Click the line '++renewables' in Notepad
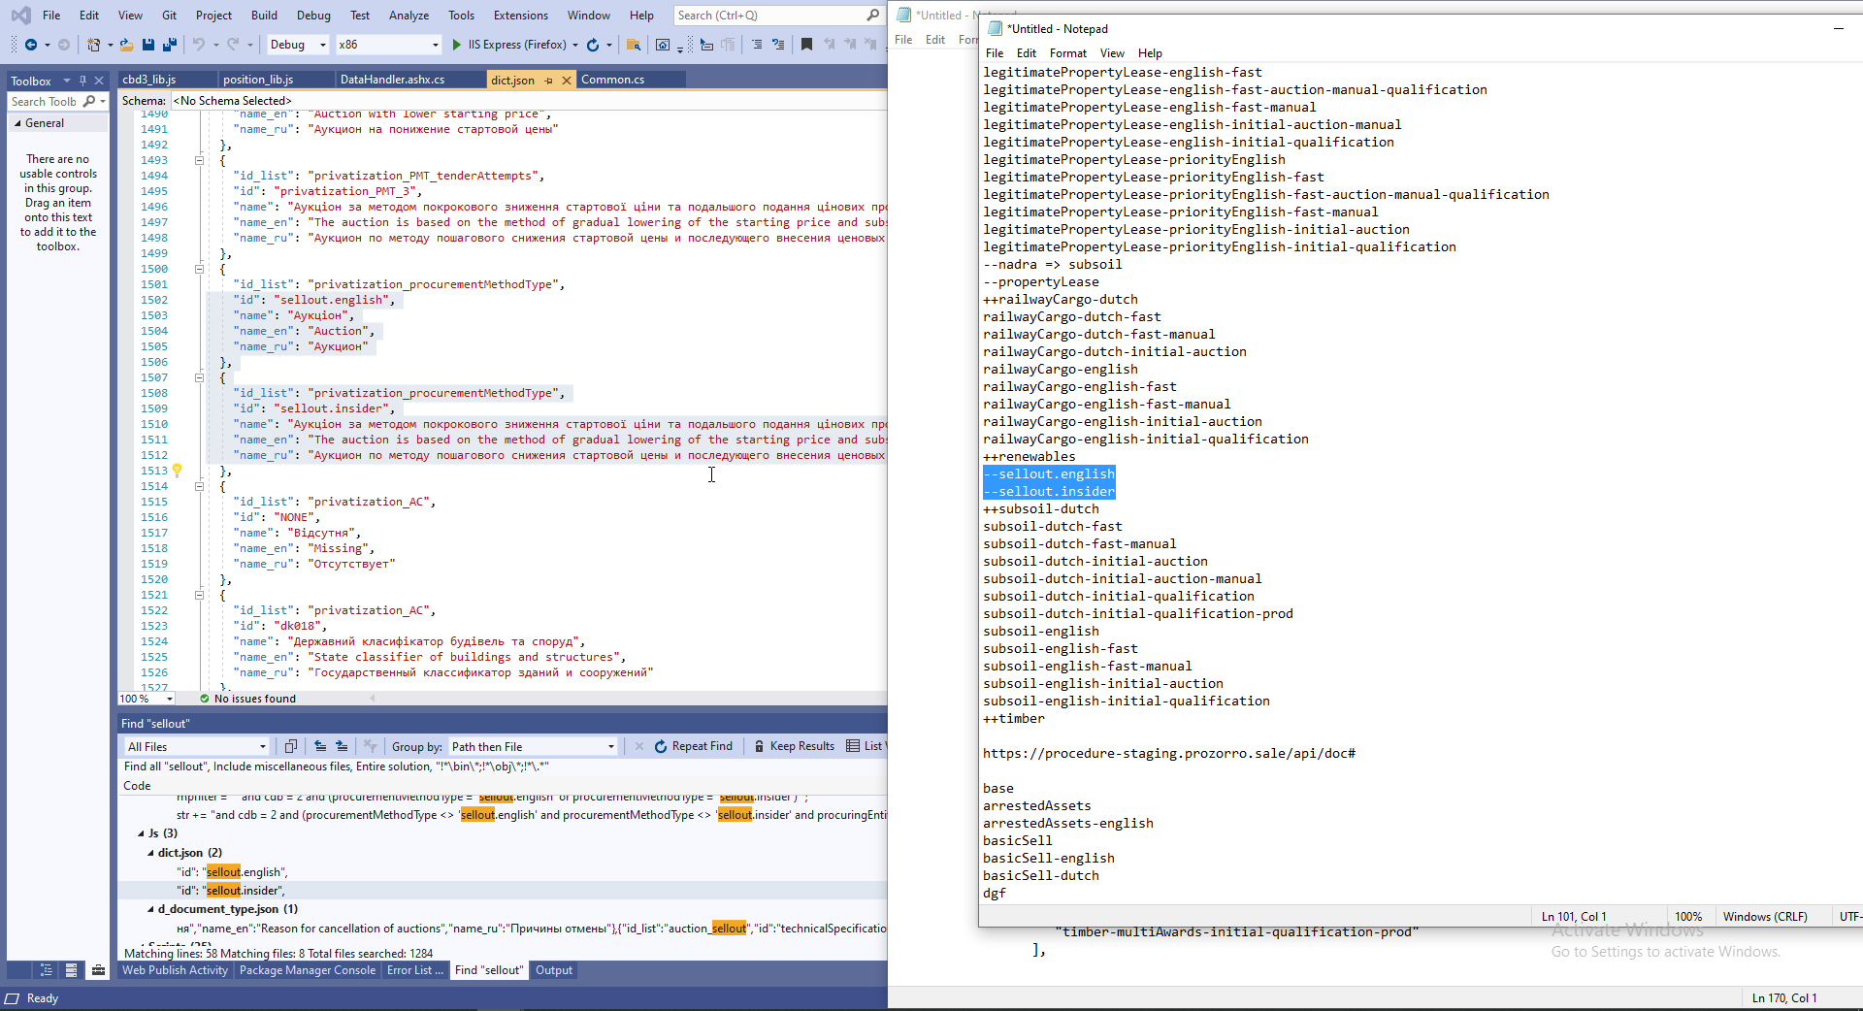 pos(1030,457)
